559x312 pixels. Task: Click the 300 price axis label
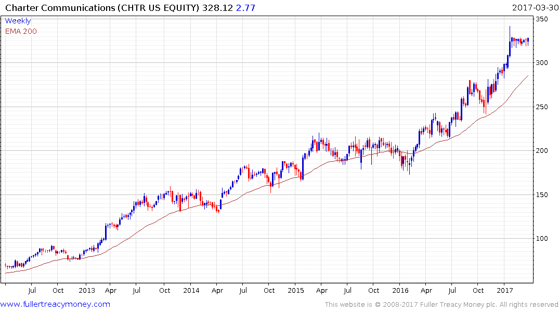542,63
